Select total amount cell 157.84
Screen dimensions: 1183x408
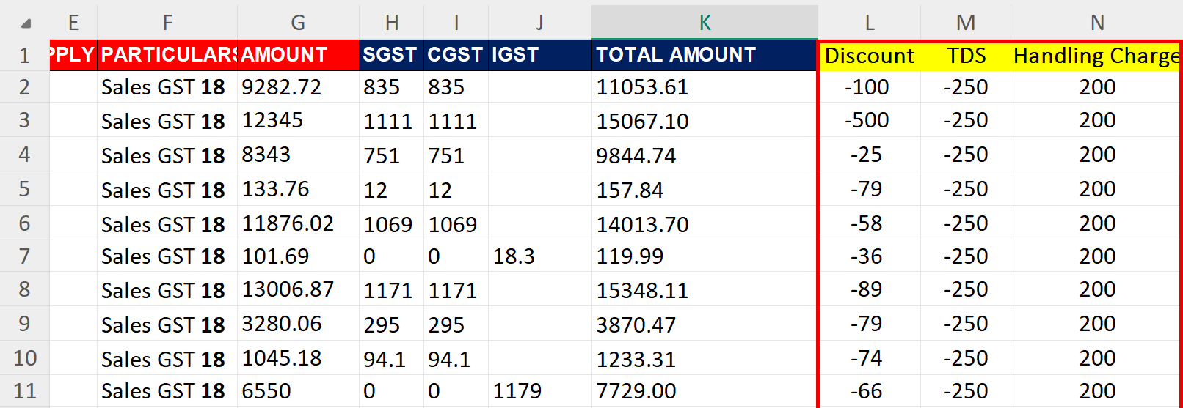click(705, 189)
